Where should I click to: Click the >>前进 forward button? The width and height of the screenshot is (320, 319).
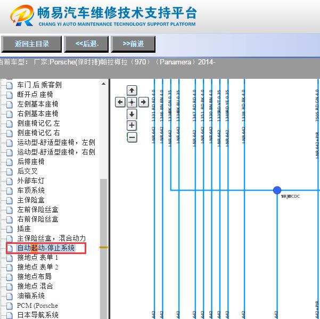pos(133,44)
